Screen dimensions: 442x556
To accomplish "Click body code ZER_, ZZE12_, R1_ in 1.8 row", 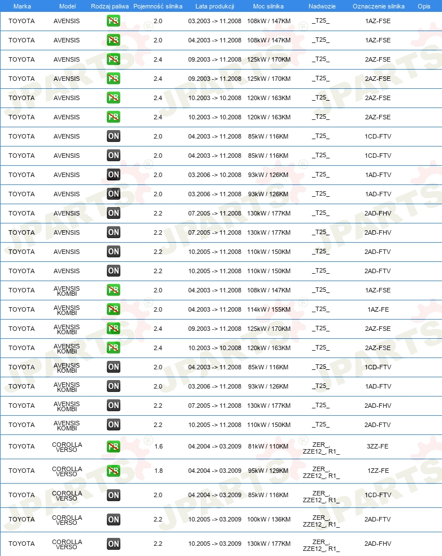I will tap(321, 473).
